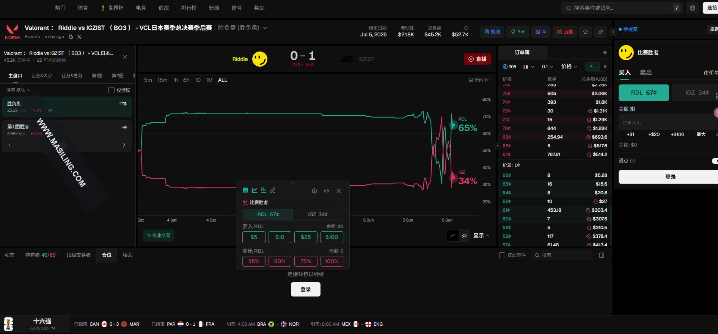The height and width of the screenshot is (334, 718).
Task: Click the 订单大小 amount input field
Action: click(668, 123)
